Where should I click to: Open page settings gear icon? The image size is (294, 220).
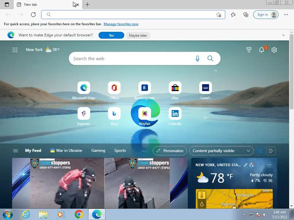(274, 50)
